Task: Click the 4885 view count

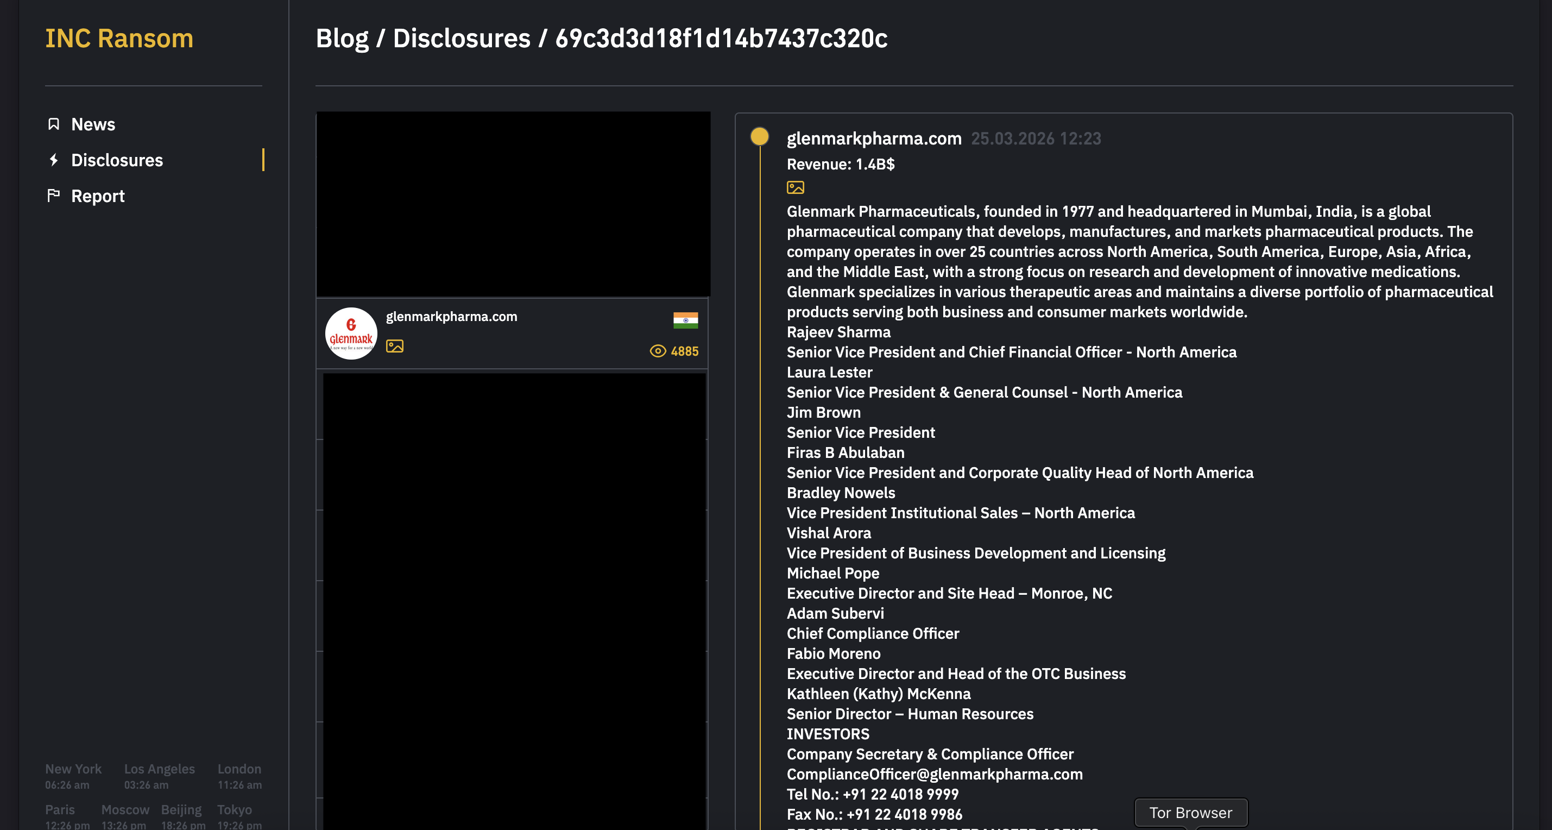Action: (684, 351)
